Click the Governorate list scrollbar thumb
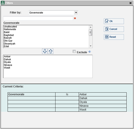The width and height of the screenshot is (134, 129). (90, 32)
